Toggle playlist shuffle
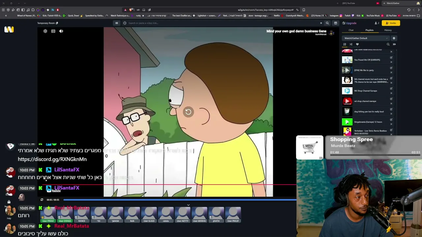This screenshot has width=422, height=237. (351, 44)
